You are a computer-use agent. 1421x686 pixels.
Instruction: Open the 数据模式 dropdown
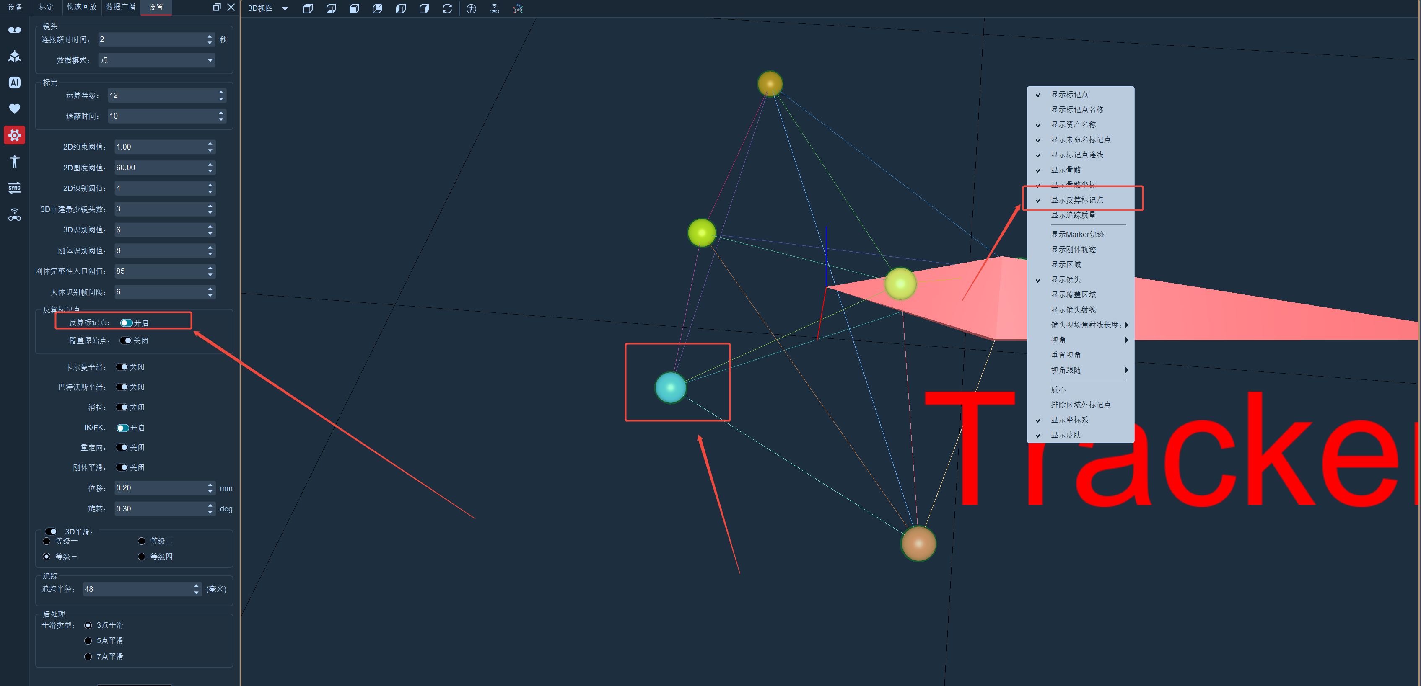pyautogui.click(x=157, y=60)
